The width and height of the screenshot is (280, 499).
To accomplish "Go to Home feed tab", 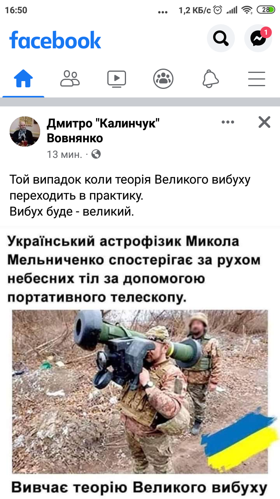I will pyautogui.click(x=23, y=79).
